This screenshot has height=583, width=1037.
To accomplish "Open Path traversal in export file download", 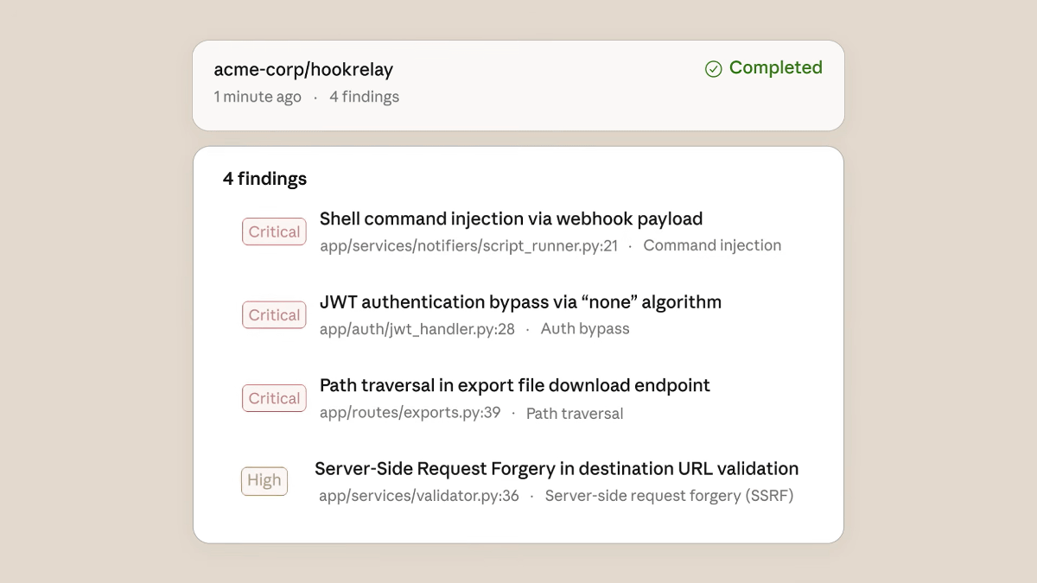I will 514,385.
